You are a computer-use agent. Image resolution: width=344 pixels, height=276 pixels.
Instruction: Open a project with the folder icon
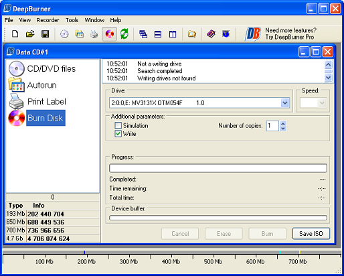pyautogui.click(x=30, y=34)
